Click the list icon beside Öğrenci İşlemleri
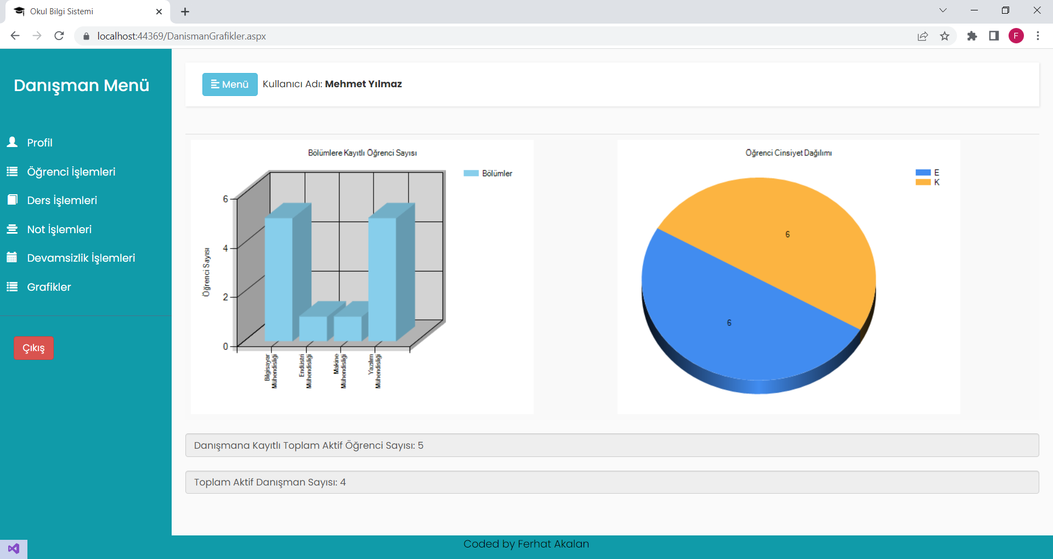The image size is (1053, 559). point(11,171)
